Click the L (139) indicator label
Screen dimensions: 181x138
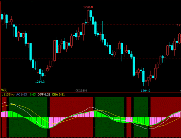pos(7,95)
